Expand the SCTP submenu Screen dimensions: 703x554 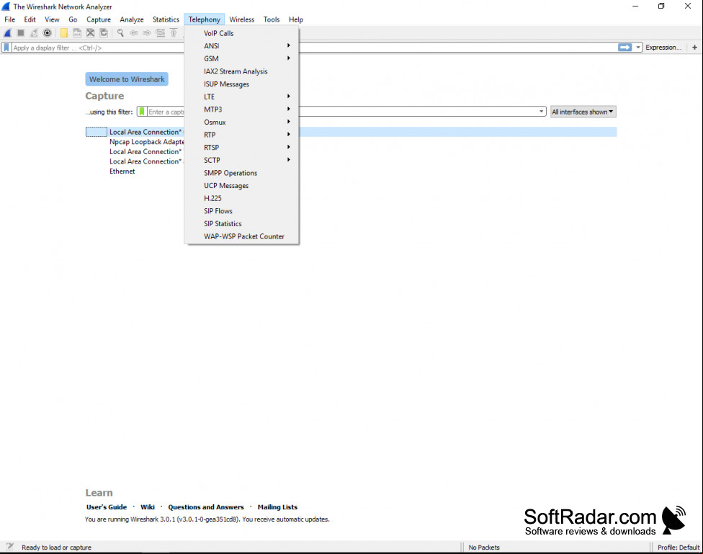click(242, 160)
